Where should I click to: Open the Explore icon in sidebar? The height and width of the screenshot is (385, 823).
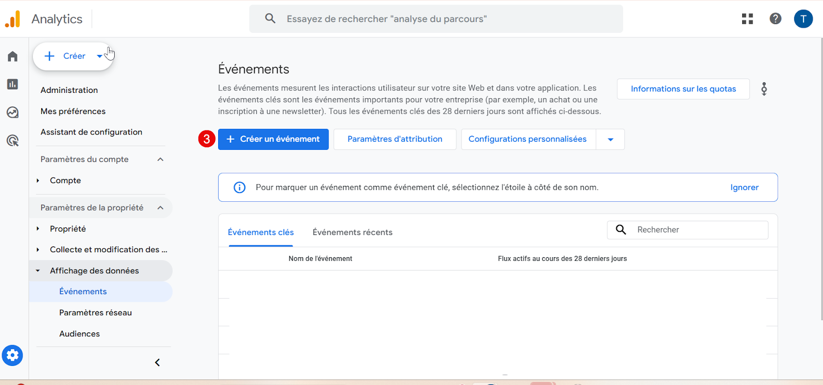(x=13, y=112)
